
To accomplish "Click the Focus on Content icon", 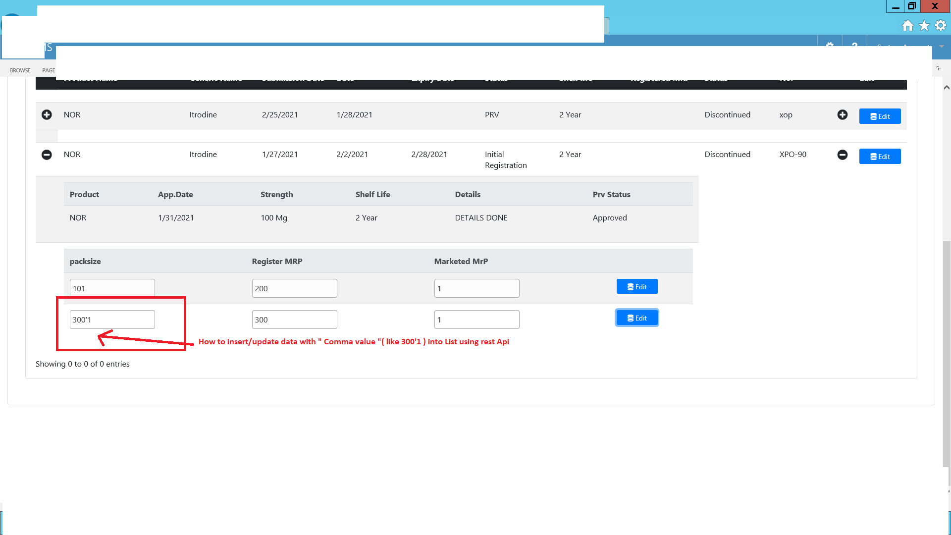I will pyautogui.click(x=939, y=68).
